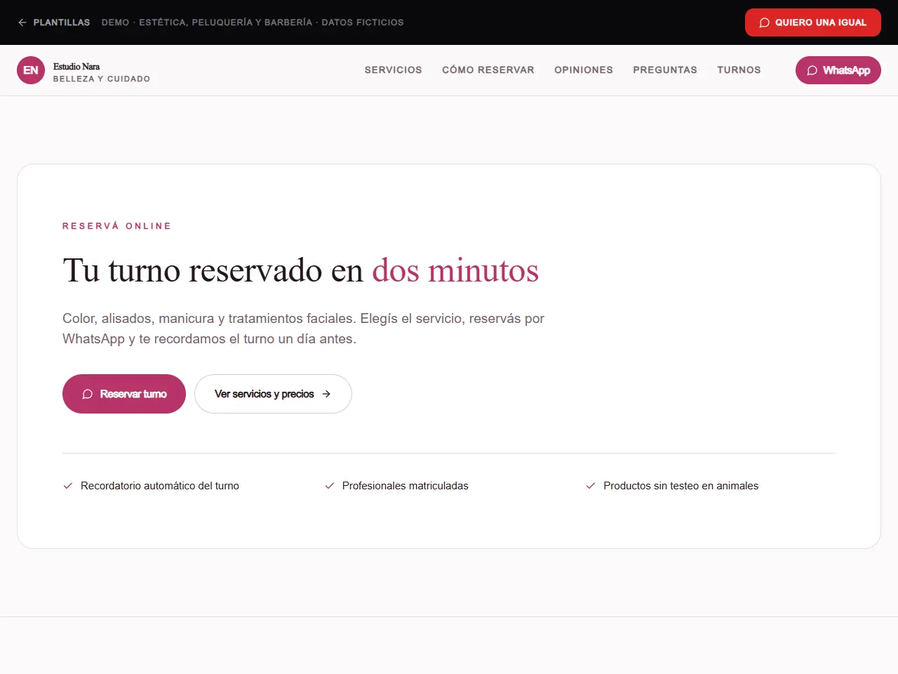Screen dimensions: 898x674
Task: Go back to Plantillas
Action: (54, 22)
